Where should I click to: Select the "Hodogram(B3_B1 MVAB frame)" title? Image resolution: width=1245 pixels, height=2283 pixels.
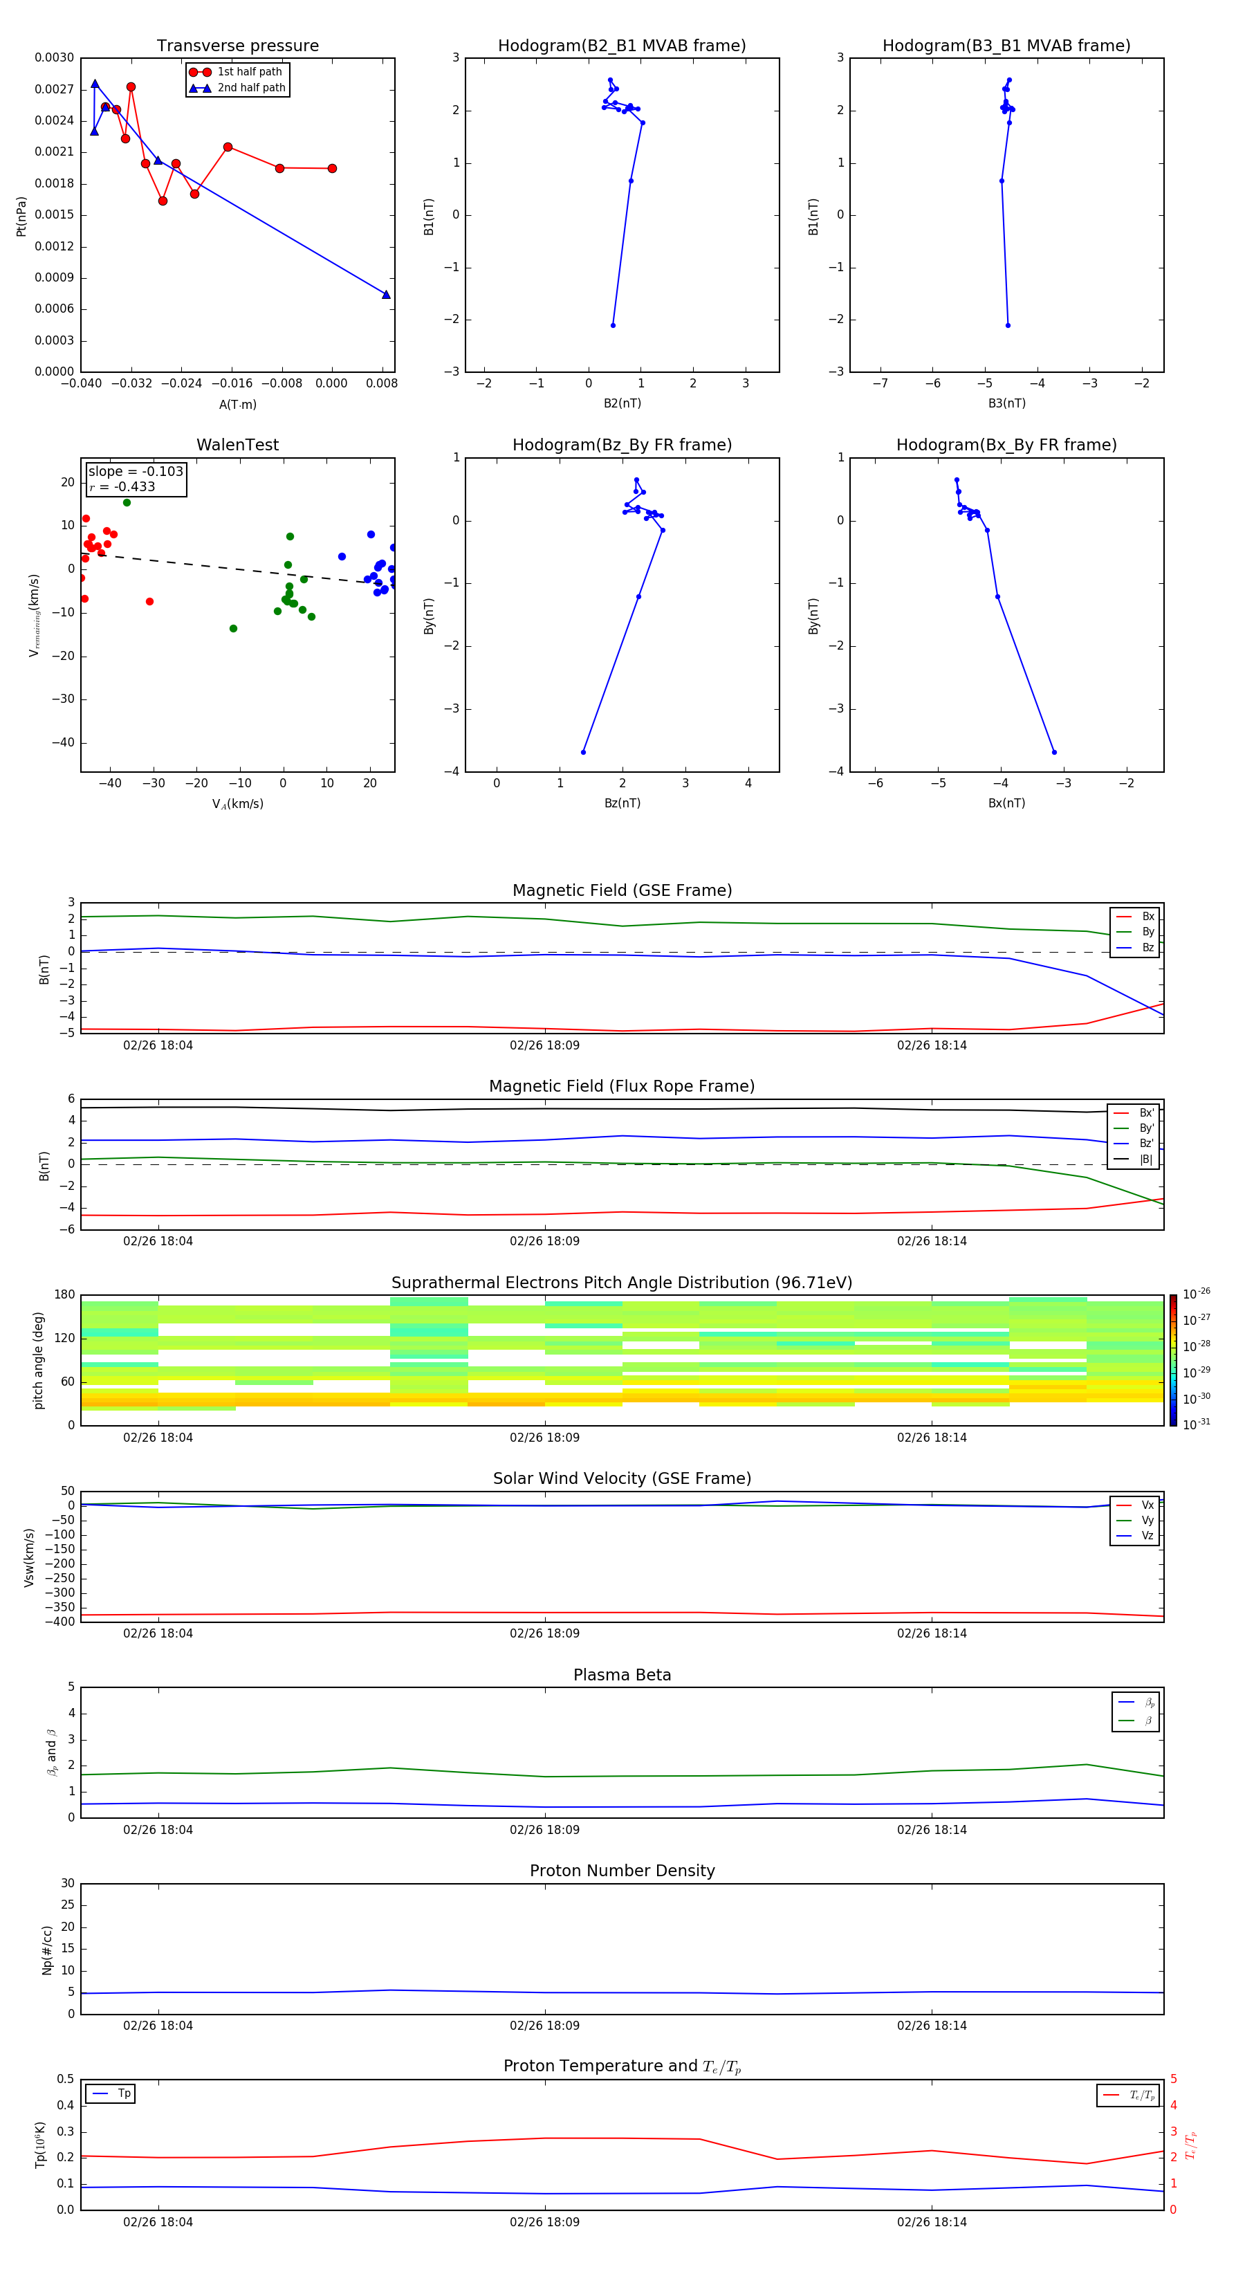click(1006, 46)
